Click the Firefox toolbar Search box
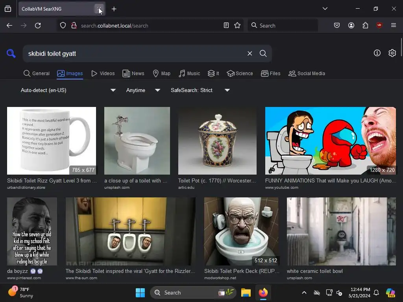Viewport: 403px width, 302px height. 283,26
